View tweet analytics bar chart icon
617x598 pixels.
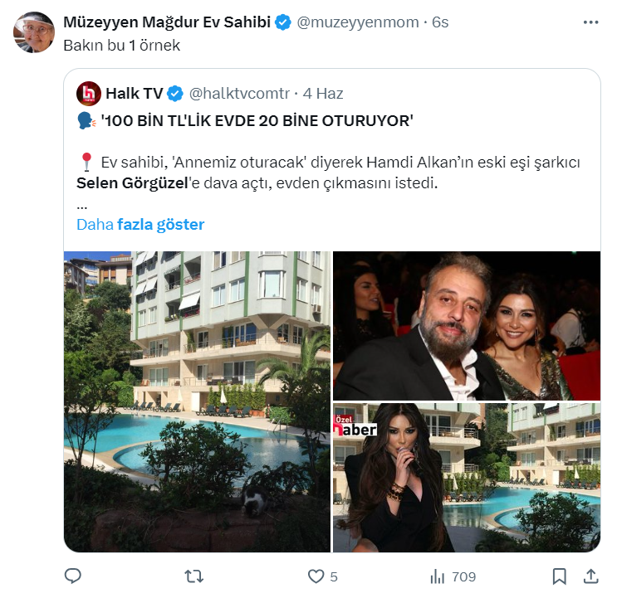pos(438,576)
